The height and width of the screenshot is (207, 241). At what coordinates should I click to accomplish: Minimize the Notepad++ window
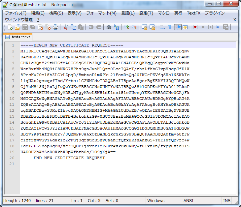pos(210,4)
